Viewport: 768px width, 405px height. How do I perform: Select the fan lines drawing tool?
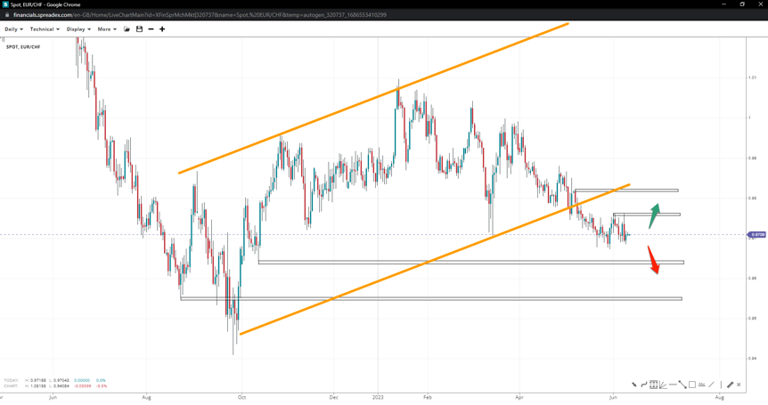(x=663, y=385)
